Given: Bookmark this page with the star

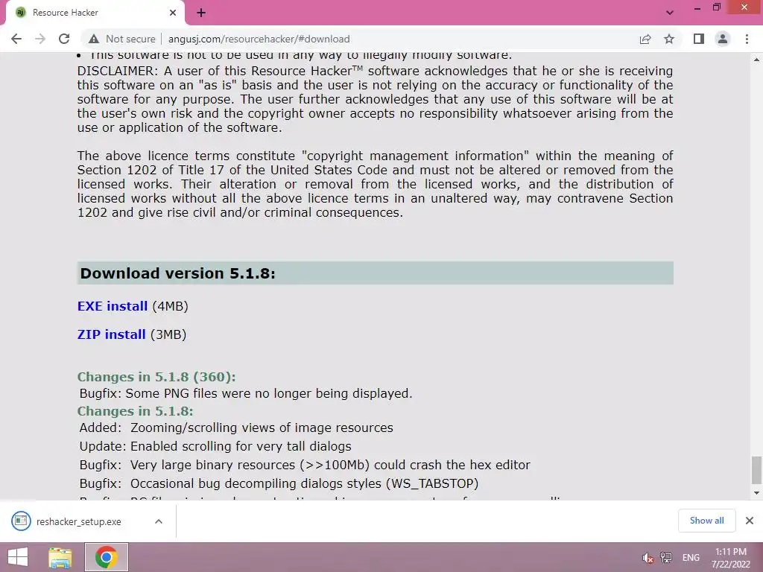Looking at the screenshot, I should (x=669, y=39).
